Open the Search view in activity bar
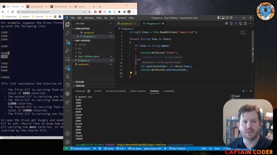This screenshot has height=155, width=277. [x=68, y=33]
